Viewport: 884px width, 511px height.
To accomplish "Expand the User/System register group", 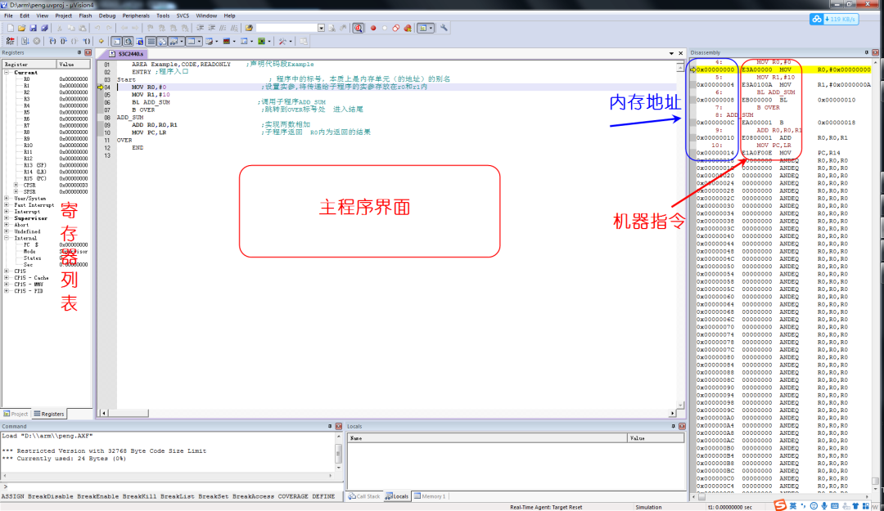I will (x=7, y=199).
